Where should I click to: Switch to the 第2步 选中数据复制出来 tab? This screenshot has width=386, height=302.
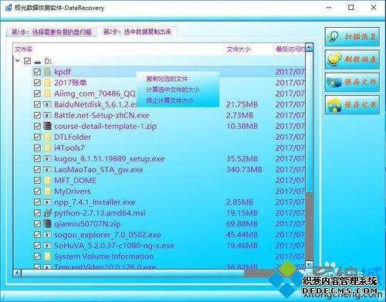point(137,32)
